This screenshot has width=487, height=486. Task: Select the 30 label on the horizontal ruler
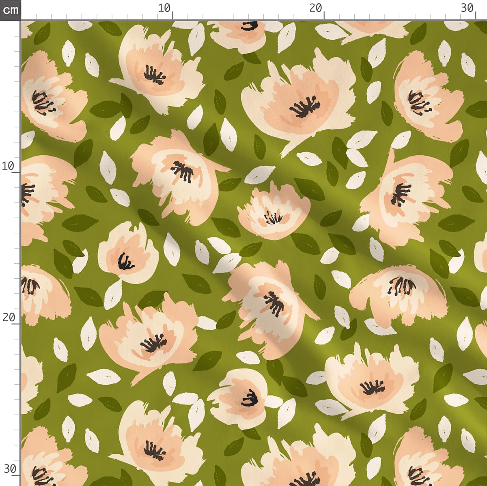pos(468,8)
